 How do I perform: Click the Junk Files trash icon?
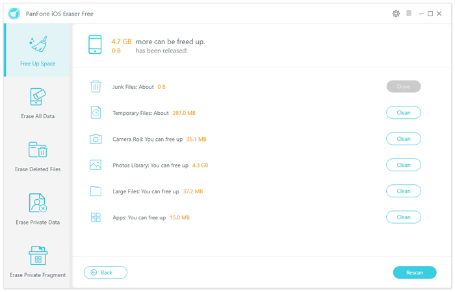(x=96, y=86)
